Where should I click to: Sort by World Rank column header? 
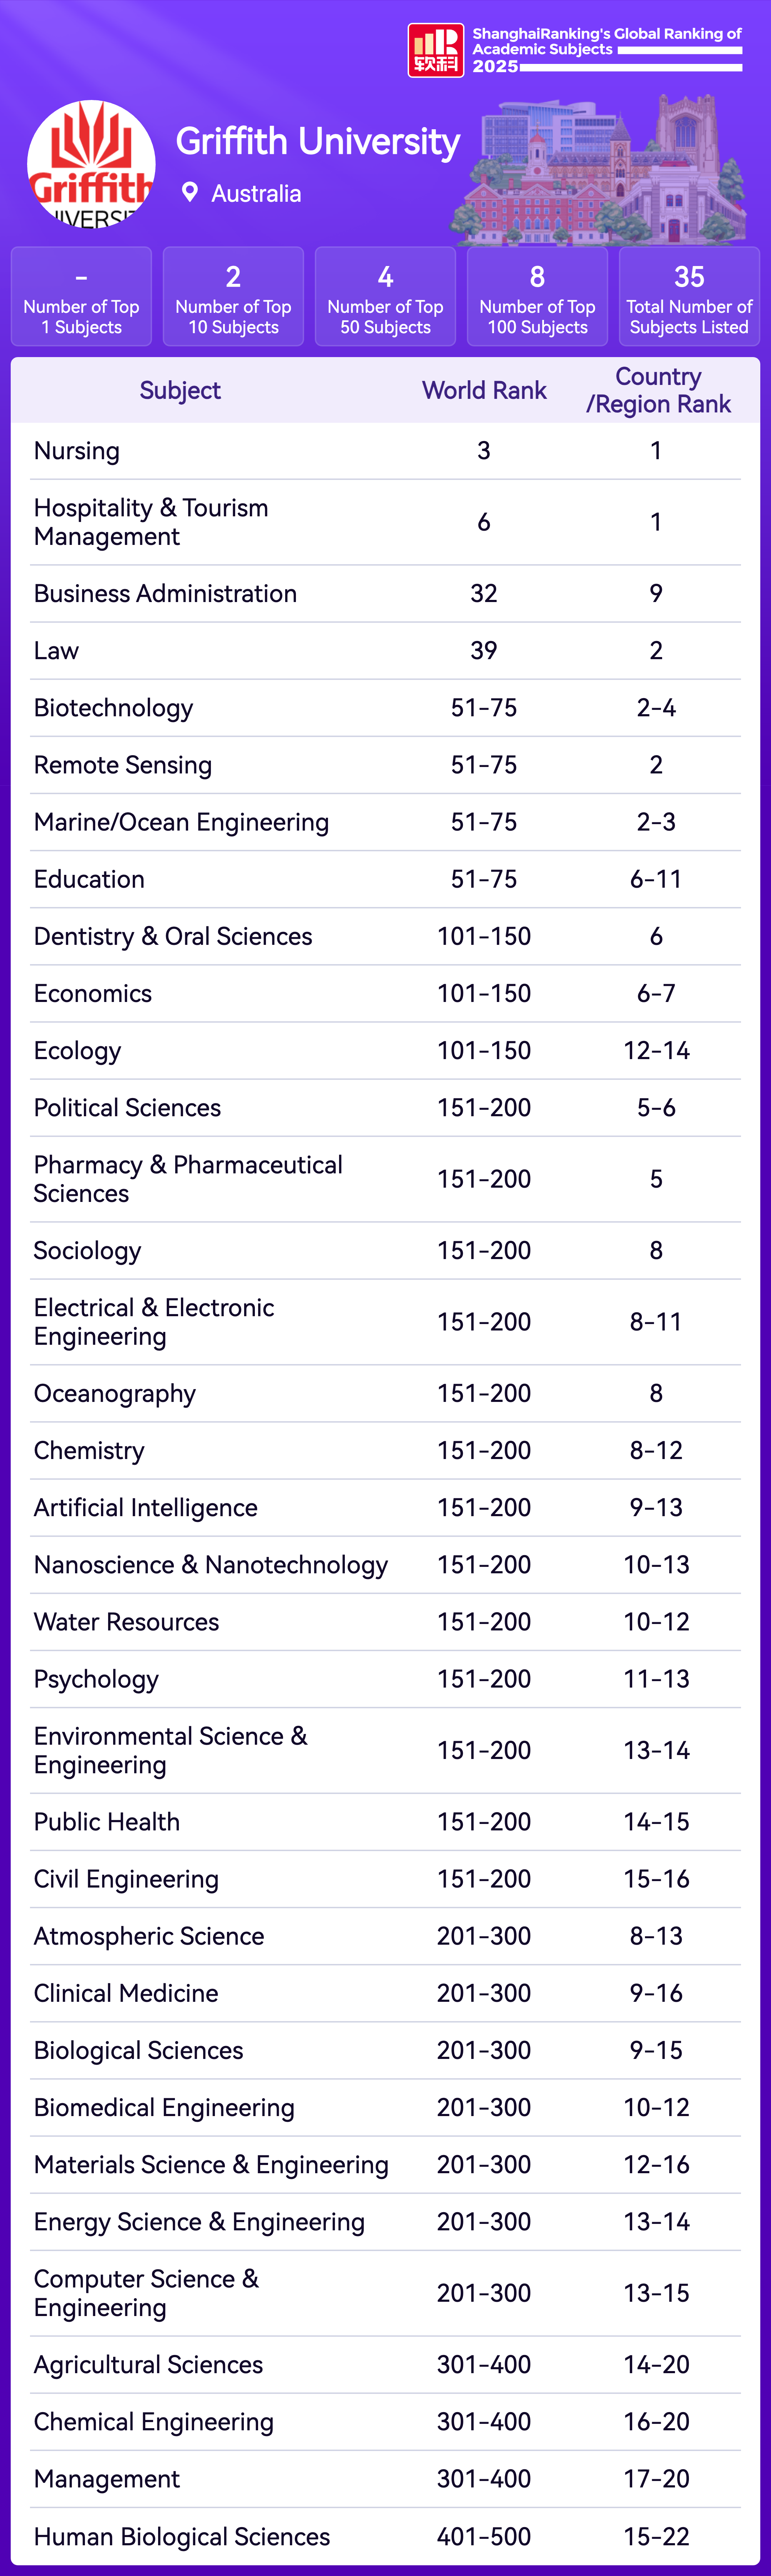(484, 390)
